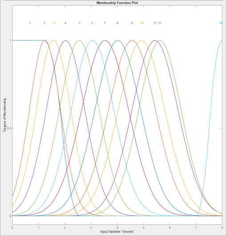Click the "Membership Function Plot" title
Viewport: 227px width, 236px height.
coord(117,3)
